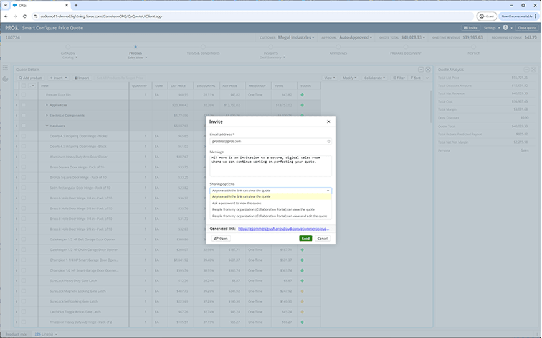Open the sidebar list icon on left
542x338 pixels.
click(x=5, y=68)
